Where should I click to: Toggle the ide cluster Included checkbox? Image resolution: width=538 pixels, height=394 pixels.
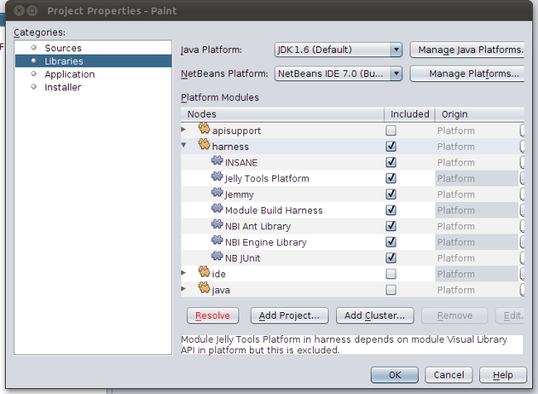(391, 274)
